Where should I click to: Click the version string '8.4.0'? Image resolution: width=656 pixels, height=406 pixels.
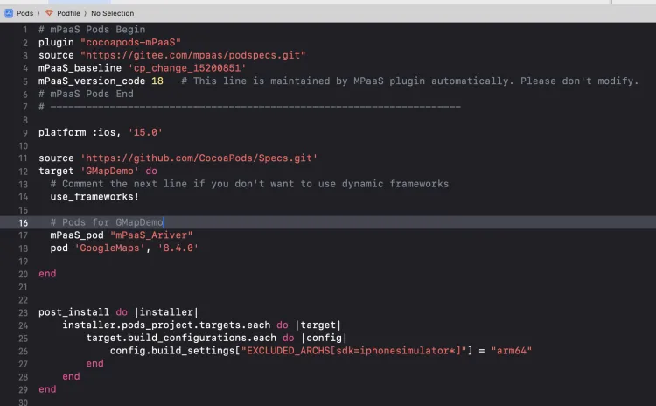click(178, 248)
